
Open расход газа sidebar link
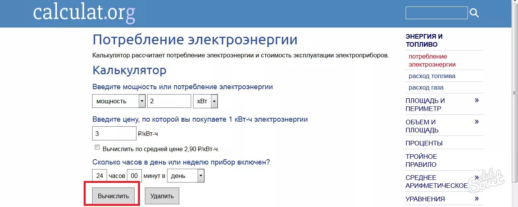pyautogui.click(x=426, y=87)
